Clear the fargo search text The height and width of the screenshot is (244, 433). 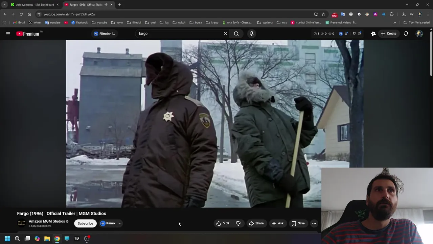(x=225, y=34)
